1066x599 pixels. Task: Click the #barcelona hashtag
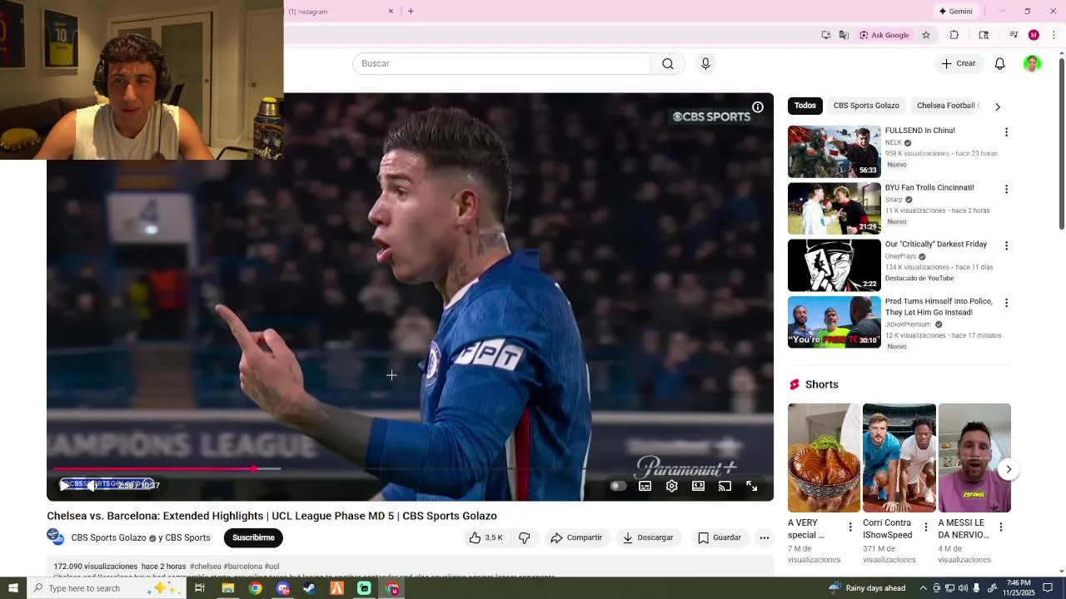[242, 567]
